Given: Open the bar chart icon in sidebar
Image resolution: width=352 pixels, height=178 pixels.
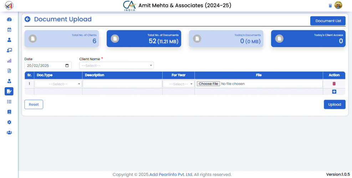Looking at the screenshot, I should coord(9,61).
